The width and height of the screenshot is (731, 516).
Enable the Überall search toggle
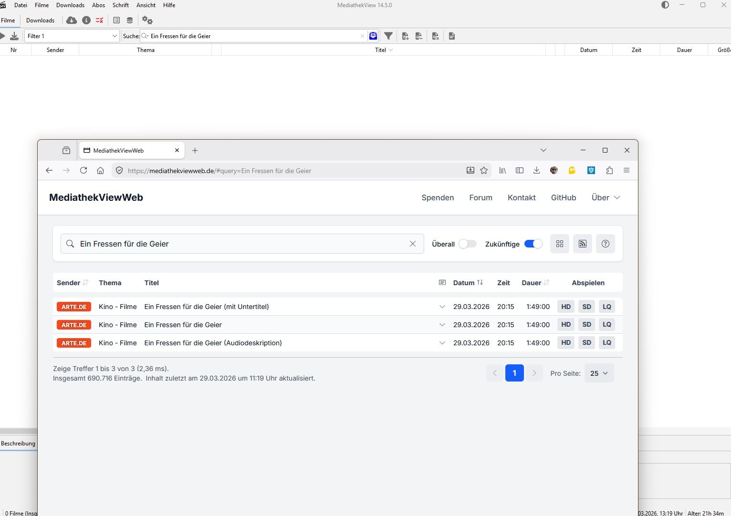pyautogui.click(x=467, y=244)
